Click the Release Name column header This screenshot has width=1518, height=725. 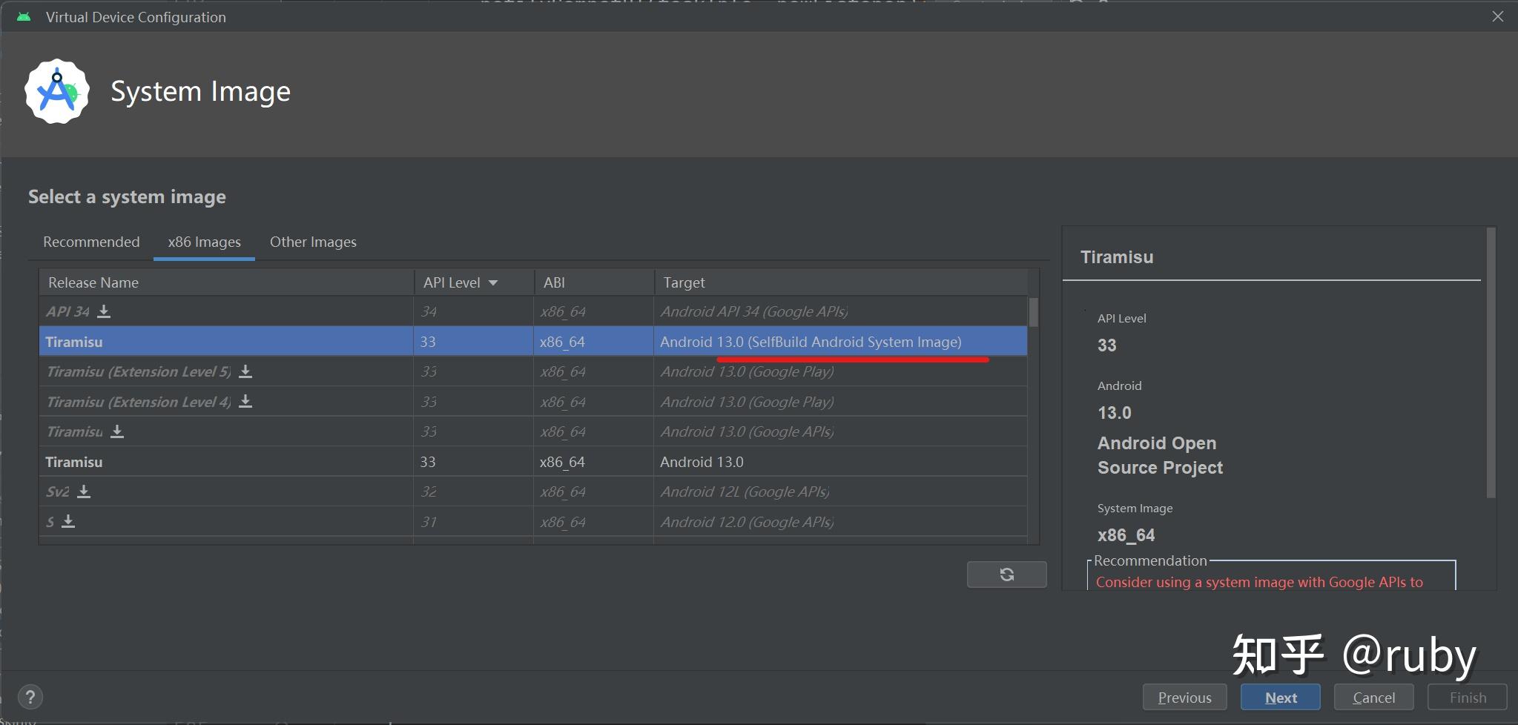pyautogui.click(x=93, y=282)
